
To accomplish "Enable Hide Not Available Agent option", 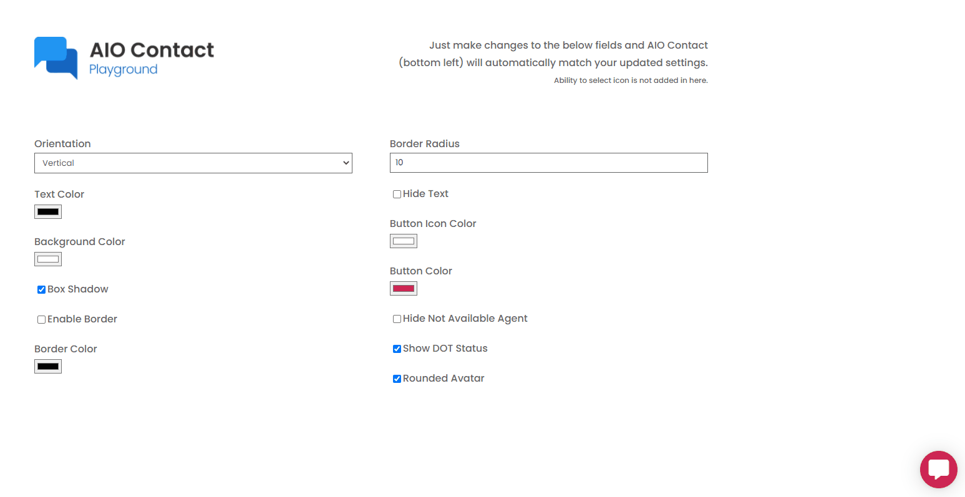I will pos(397,319).
